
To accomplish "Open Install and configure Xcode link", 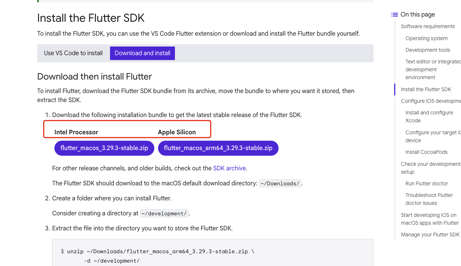I will [x=429, y=117].
